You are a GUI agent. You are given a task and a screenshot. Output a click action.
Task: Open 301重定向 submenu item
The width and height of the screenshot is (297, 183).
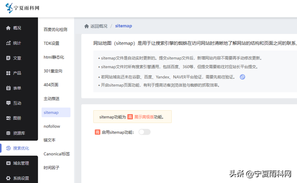53,71
